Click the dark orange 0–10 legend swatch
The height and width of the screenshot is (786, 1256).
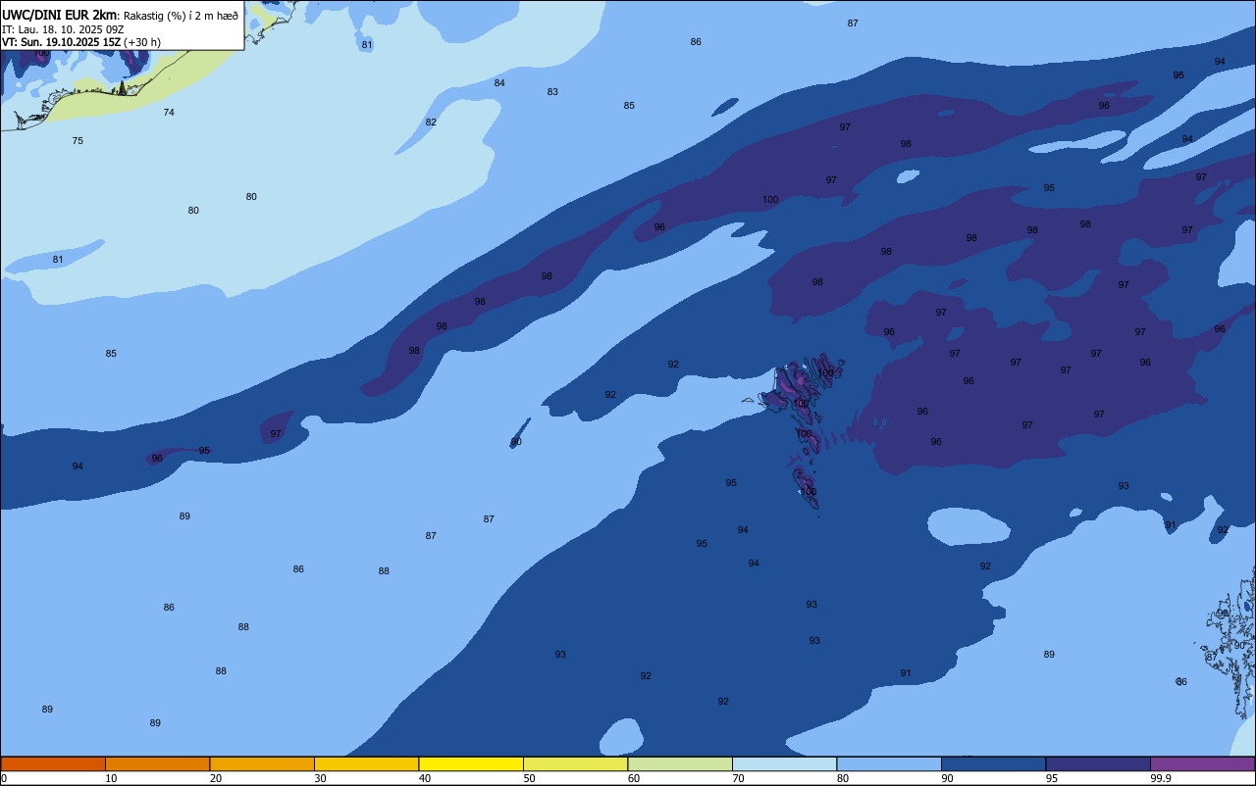coord(53,763)
